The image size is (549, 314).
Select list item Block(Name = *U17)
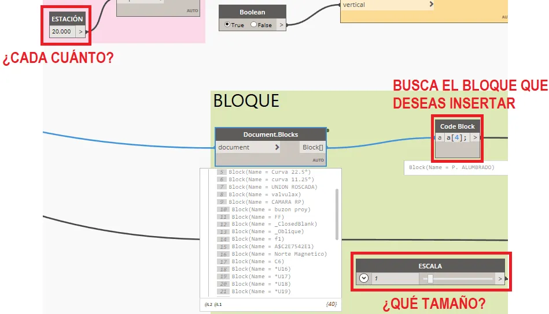click(x=261, y=276)
